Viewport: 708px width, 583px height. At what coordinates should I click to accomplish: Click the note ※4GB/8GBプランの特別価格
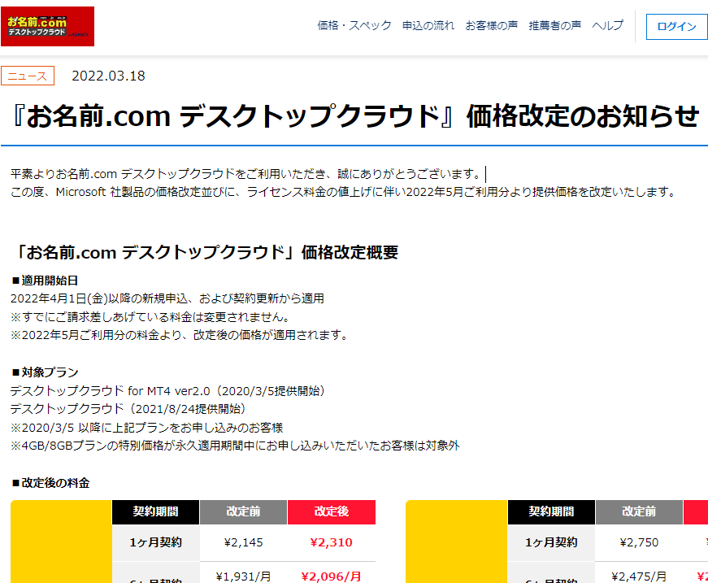235,446
